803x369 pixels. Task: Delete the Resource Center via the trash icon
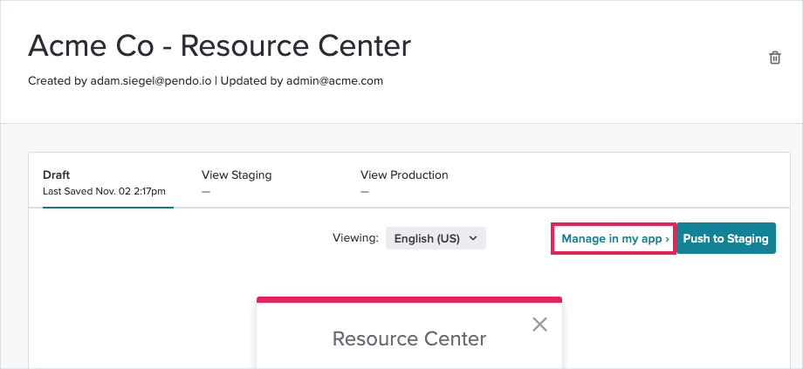[x=775, y=58]
